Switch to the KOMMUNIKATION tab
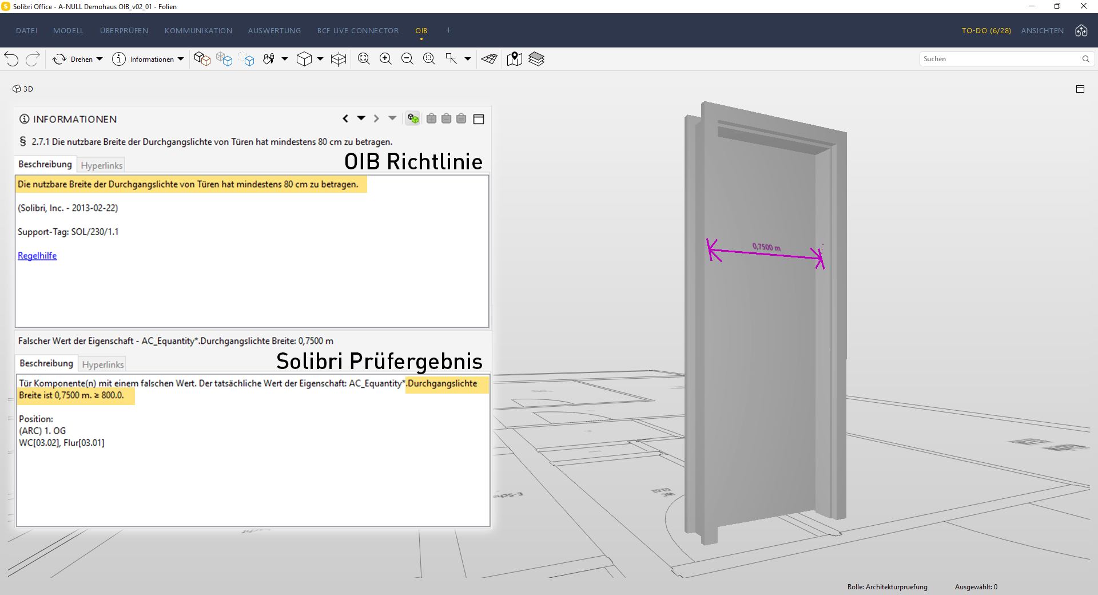 pyautogui.click(x=198, y=31)
